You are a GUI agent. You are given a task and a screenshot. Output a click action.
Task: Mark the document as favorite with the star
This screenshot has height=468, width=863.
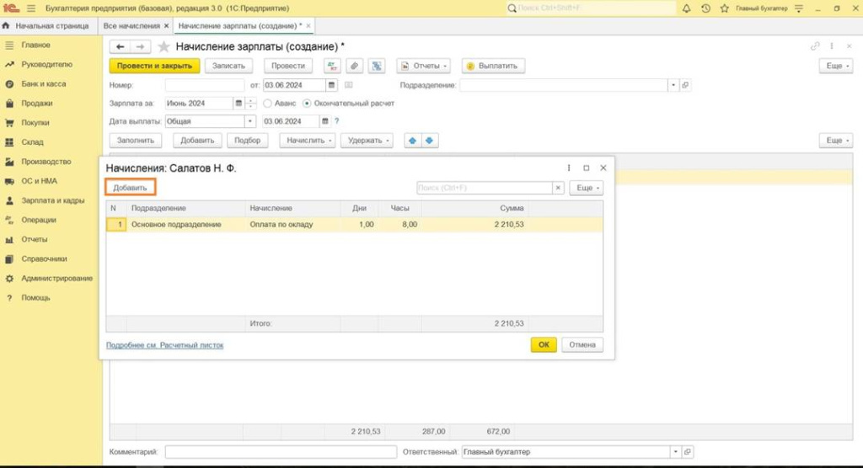(163, 46)
